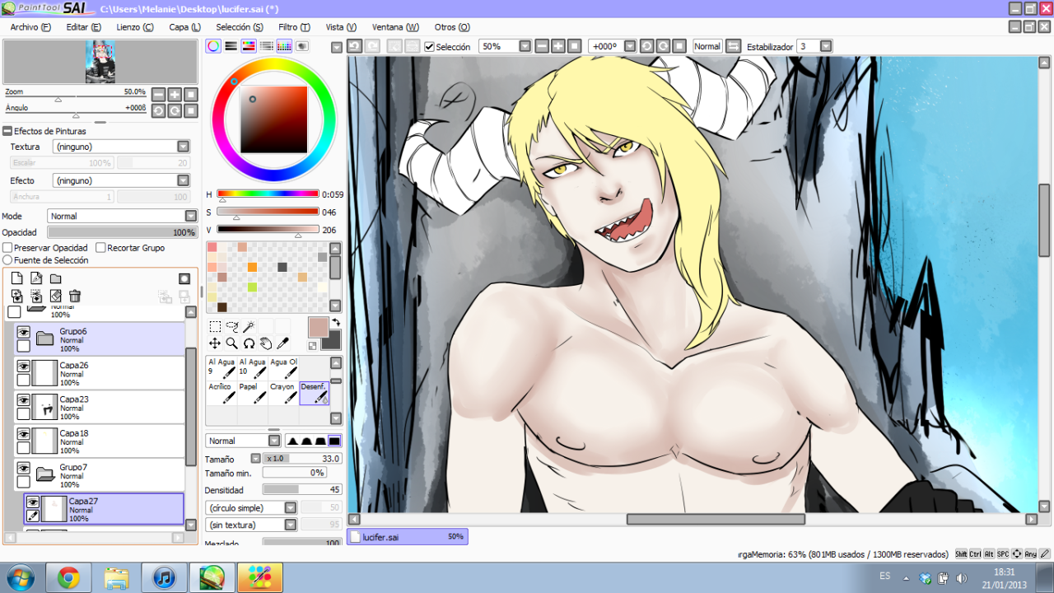Delete layer with trash can icon
Screen dimensions: 1054x593
click(75, 296)
